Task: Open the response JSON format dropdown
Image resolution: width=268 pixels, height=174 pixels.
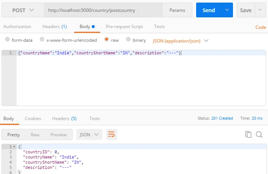Action: [89, 134]
